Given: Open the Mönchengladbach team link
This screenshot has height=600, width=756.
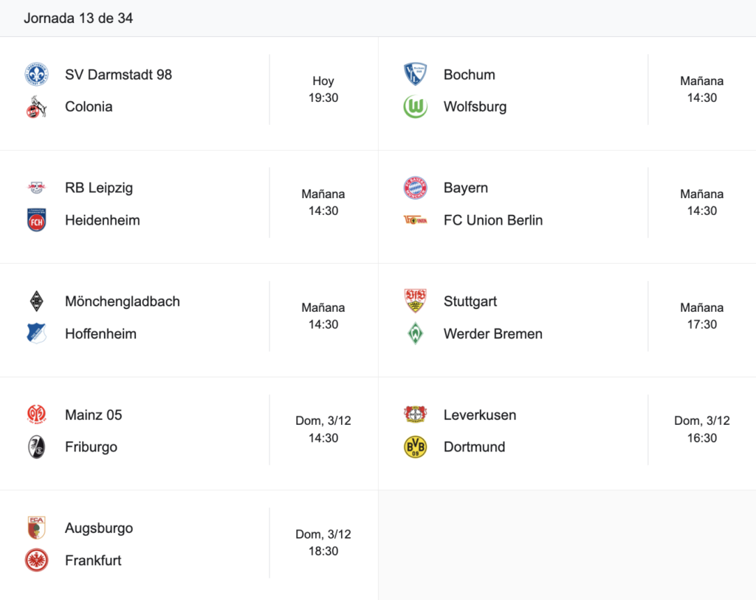Looking at the screenshot, I should coord(123,301).
